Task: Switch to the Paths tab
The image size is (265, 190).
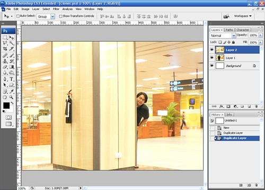Action: [229, 30]
